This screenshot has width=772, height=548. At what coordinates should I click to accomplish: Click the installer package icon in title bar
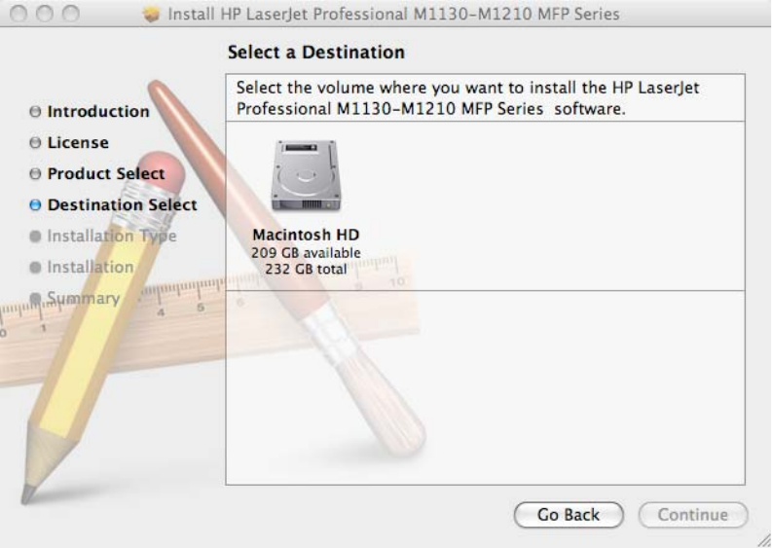tap(151, 14)
